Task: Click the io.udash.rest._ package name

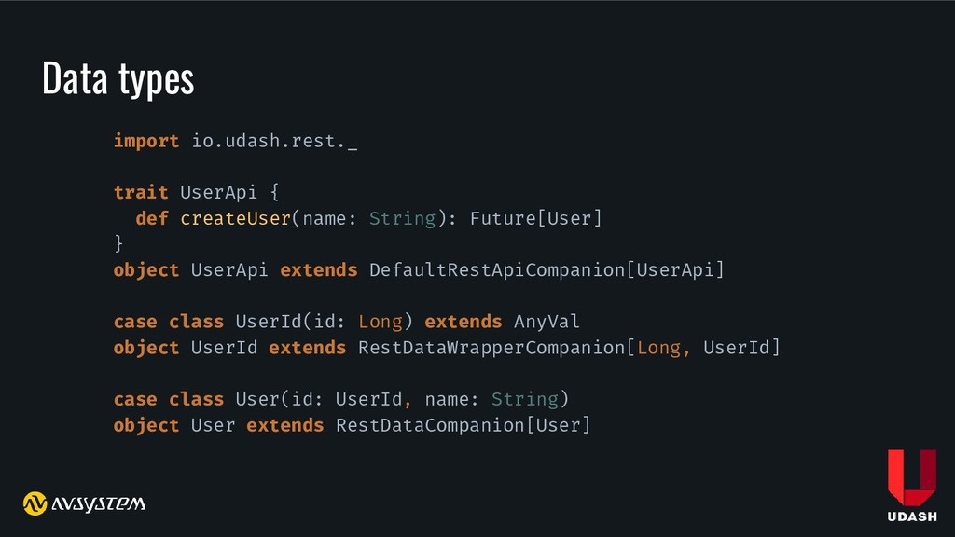Action: tap(274, 141)
